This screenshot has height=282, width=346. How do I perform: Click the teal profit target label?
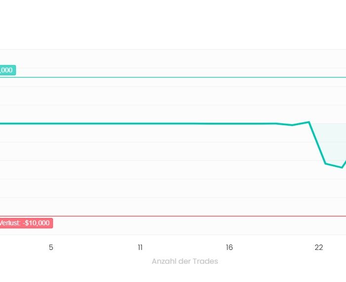(8, 70)
